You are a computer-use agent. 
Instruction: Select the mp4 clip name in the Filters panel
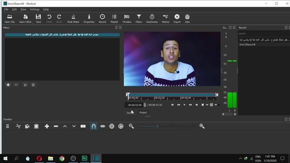click(62, 34)
